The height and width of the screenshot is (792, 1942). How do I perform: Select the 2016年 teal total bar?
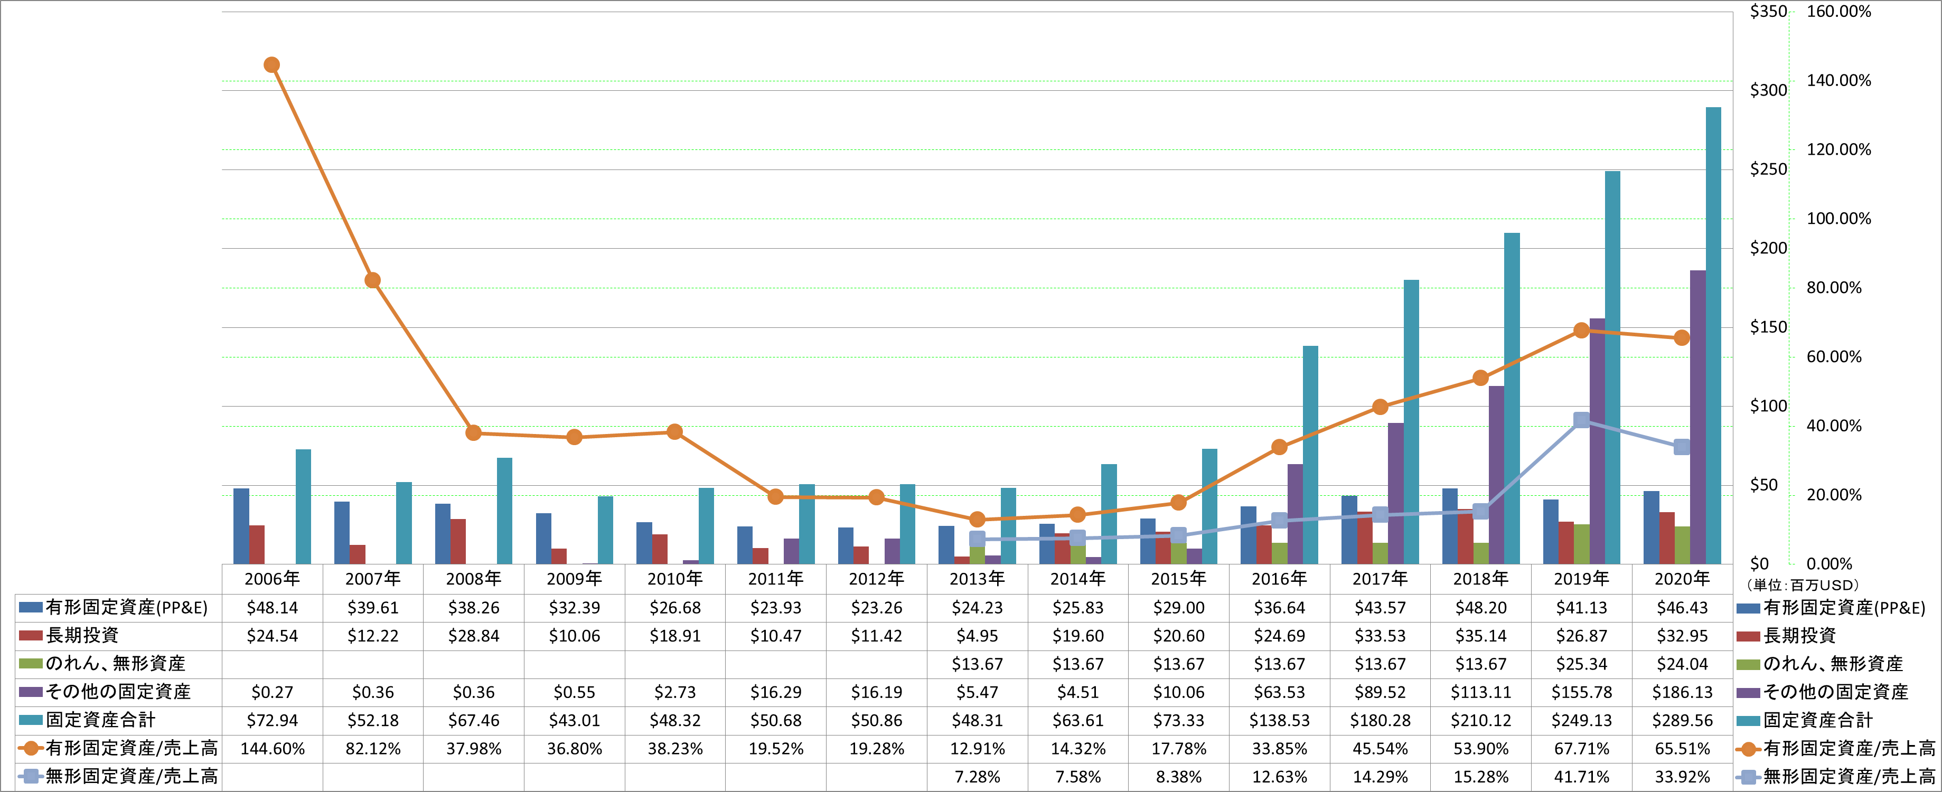coord(1310,455)
